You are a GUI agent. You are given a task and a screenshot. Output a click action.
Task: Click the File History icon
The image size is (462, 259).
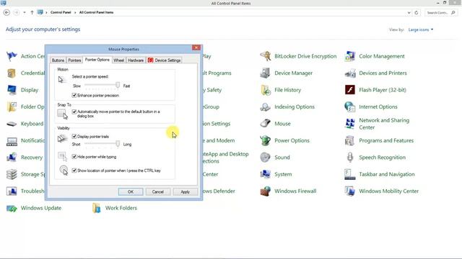265,90
